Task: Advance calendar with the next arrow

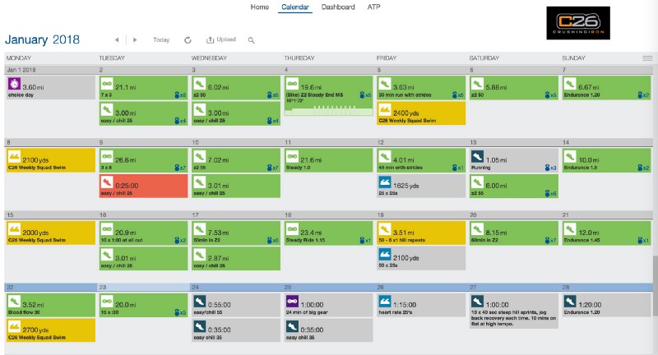Action: click(x=135, y=39)
